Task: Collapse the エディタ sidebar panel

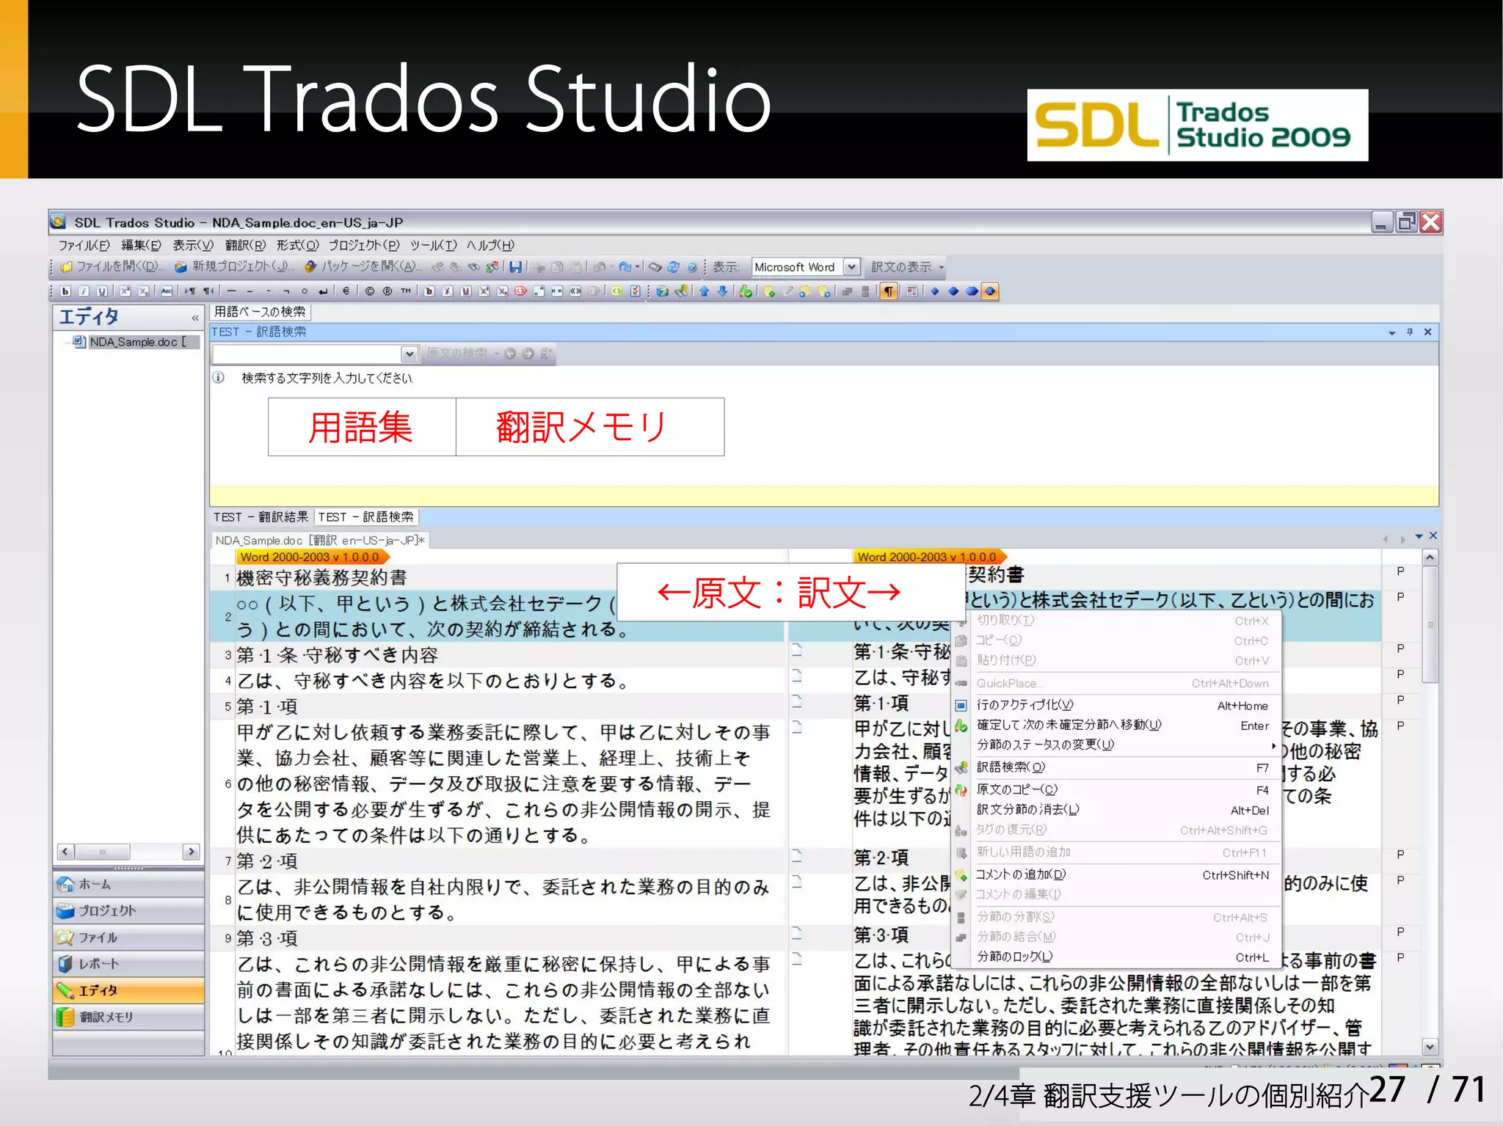Action: click(194, 318)
